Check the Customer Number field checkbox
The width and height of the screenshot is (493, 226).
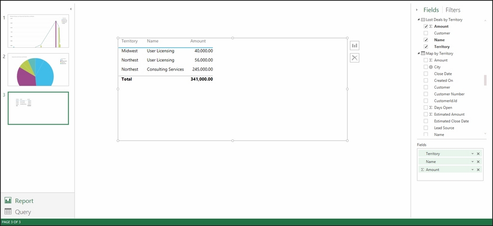[x=426, y=94]
